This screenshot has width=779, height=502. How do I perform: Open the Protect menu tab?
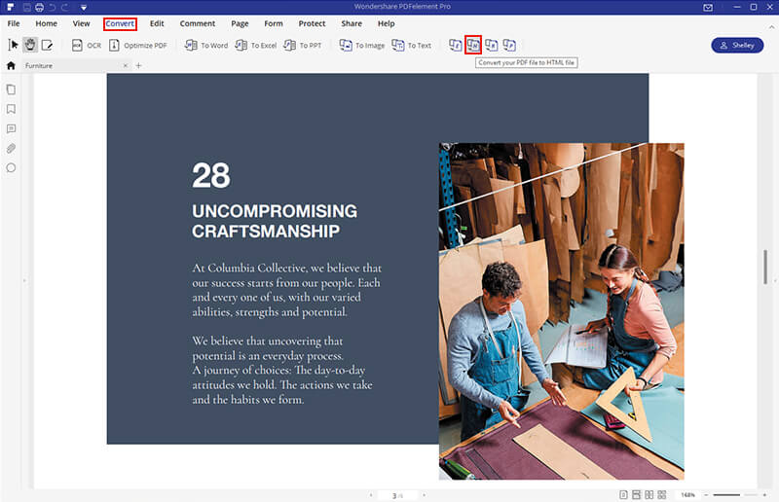click(x=313, y=22)
